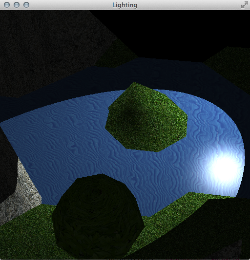Screen dimensions: 250x260
Task: Select the dark leafy sphere in the foreground
Action: (x=98, y=216)
